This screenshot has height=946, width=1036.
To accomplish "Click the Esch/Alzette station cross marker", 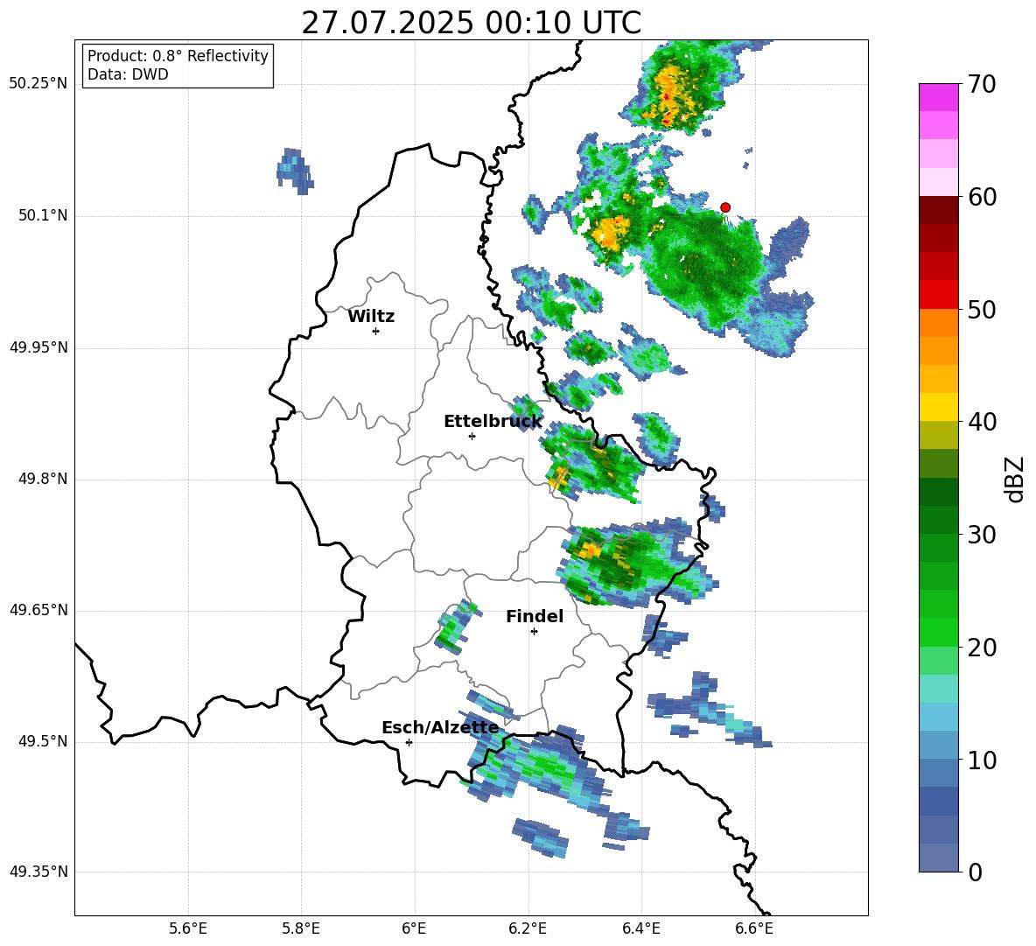I will [409, 742].
